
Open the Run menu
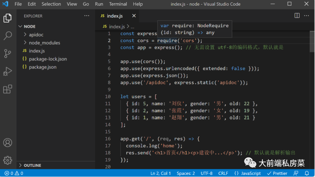tap(99, 4)
